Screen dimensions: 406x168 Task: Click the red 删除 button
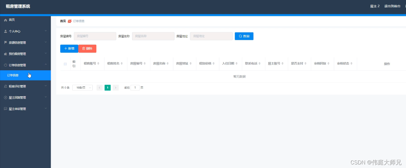pyautogui.click(x=87, y=49)
